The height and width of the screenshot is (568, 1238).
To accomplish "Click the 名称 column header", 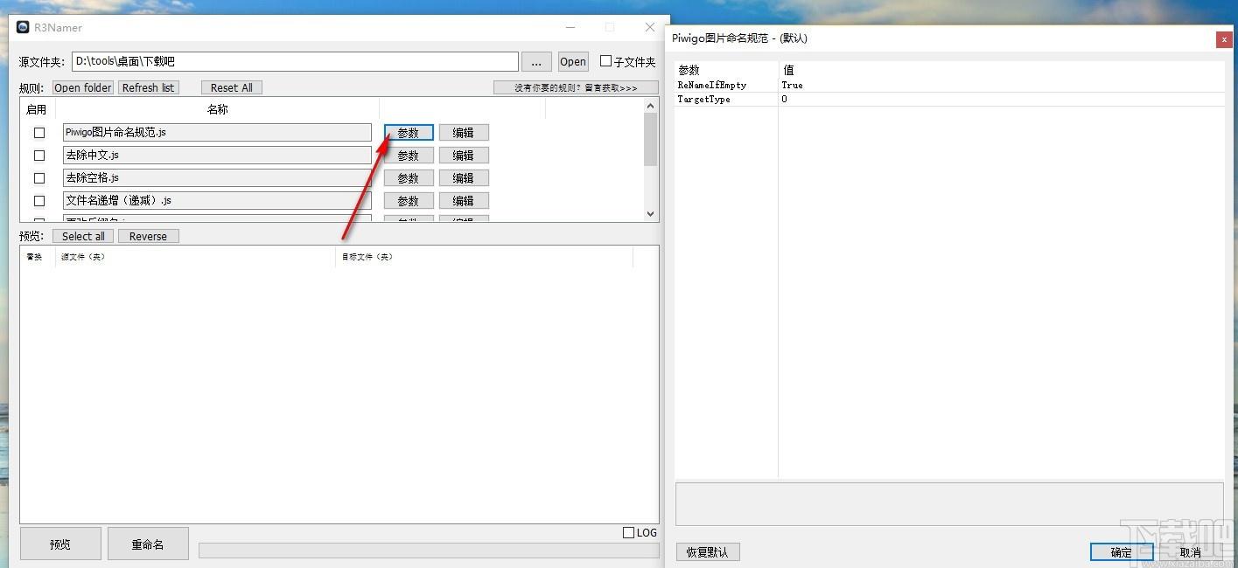I will [217, 109].
